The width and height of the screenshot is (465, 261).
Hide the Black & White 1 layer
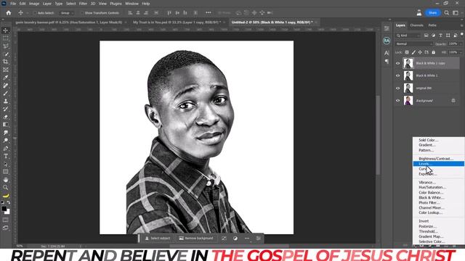398,75
